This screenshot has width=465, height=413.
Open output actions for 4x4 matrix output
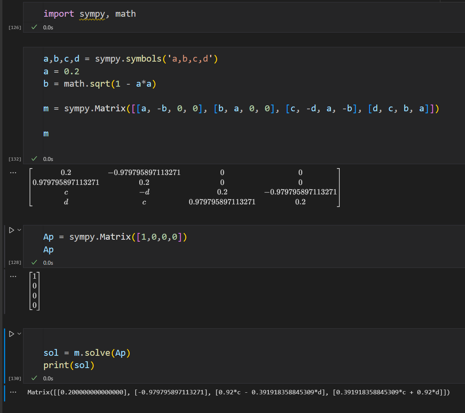click(13, 173)
